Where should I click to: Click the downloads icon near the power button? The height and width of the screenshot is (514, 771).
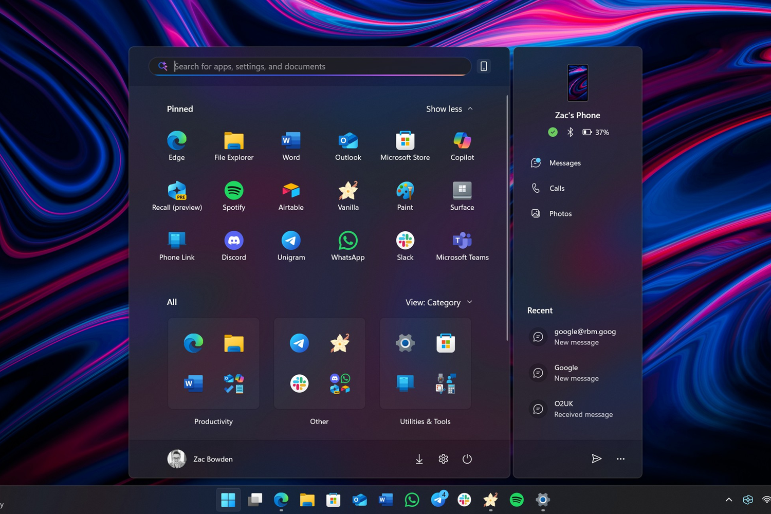click(419, 459)
